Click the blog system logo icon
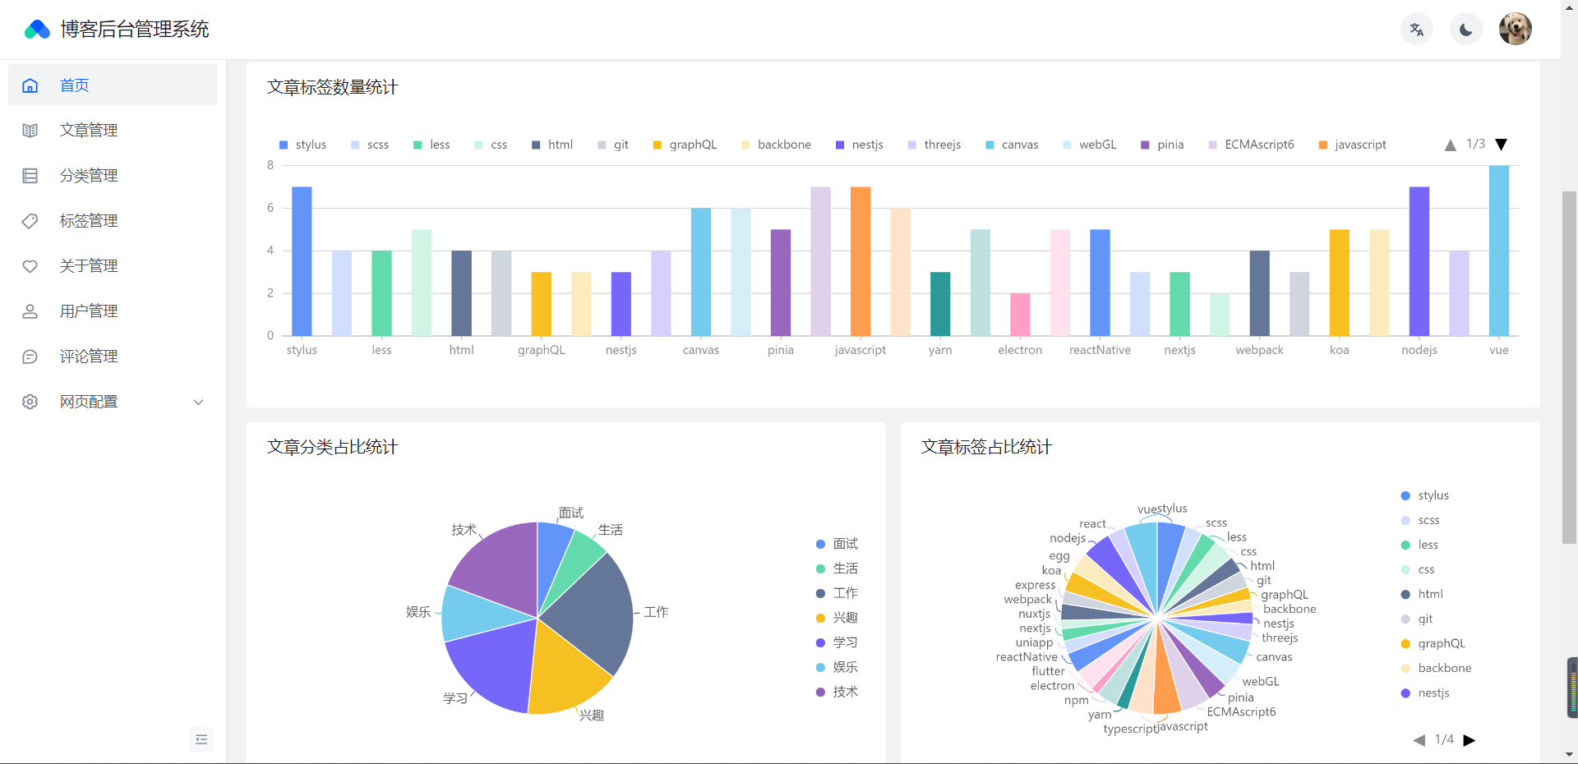This screenshot has width=1578, height=764. [x=37, y=30]
